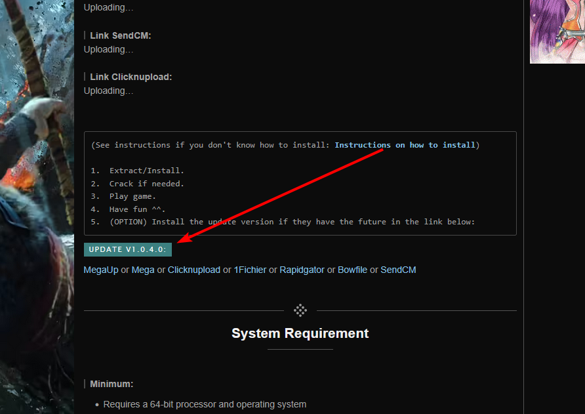585x414 pixels.
Task: Click the "Link Clicknupload:" heading
Action: pos(131,77)
